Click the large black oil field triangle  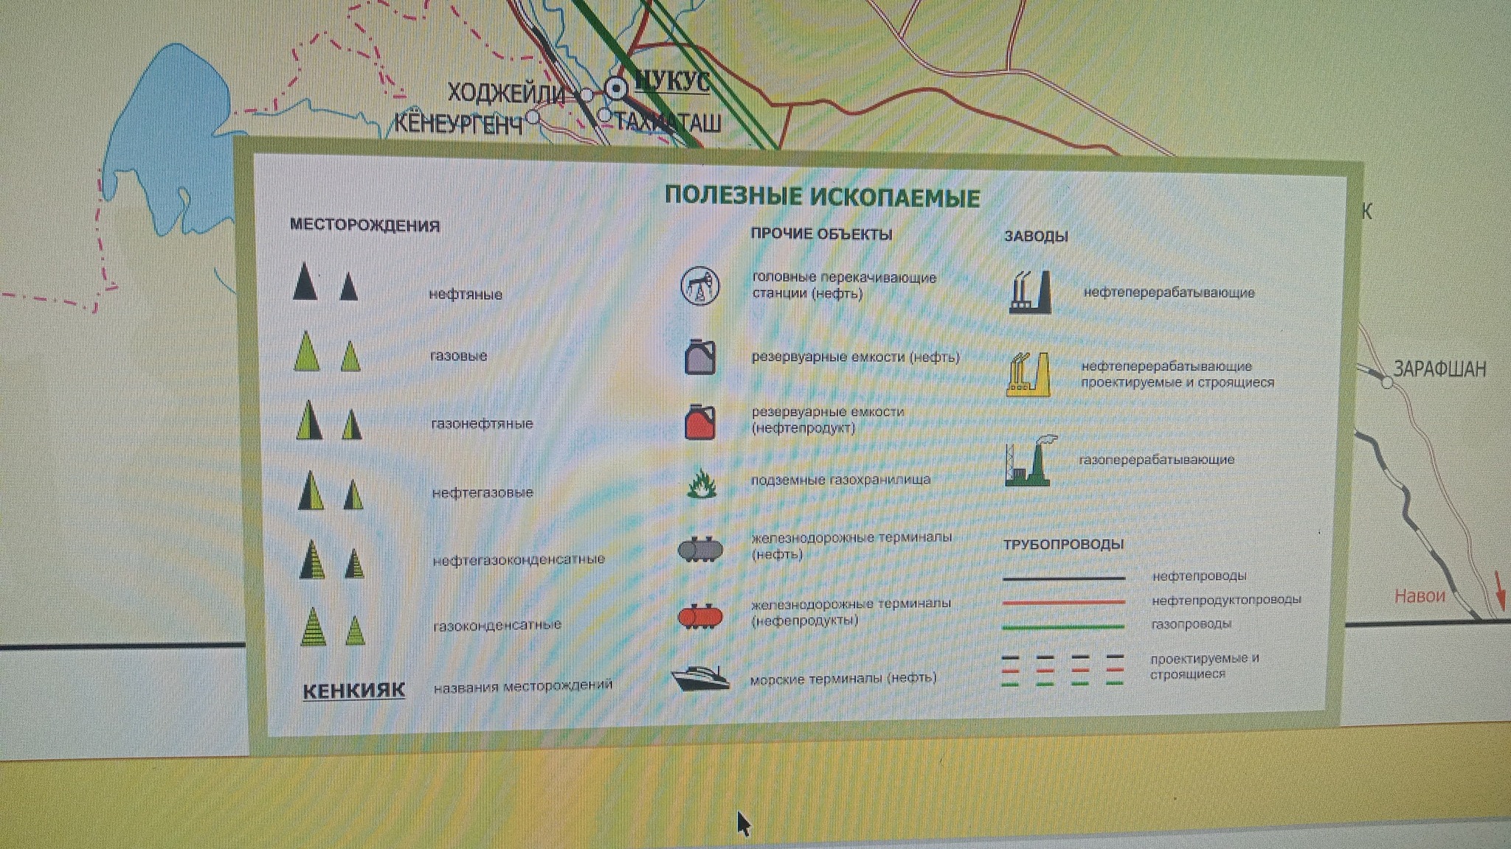tap(305, 281)
